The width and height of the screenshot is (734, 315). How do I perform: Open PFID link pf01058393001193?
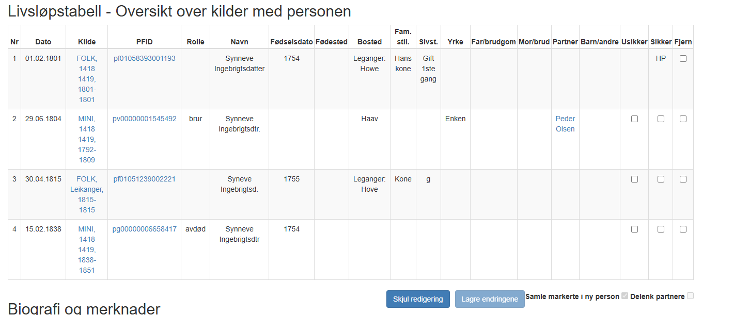coord(145,59)
